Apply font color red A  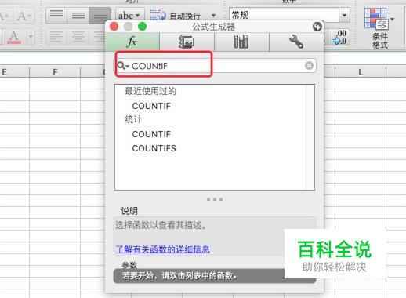click(13, 37)
